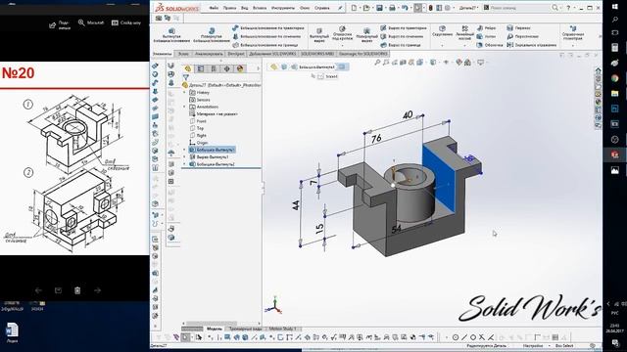
Task: Select the Extruded Boss/Base tool
Action: (x=171, y=35)
